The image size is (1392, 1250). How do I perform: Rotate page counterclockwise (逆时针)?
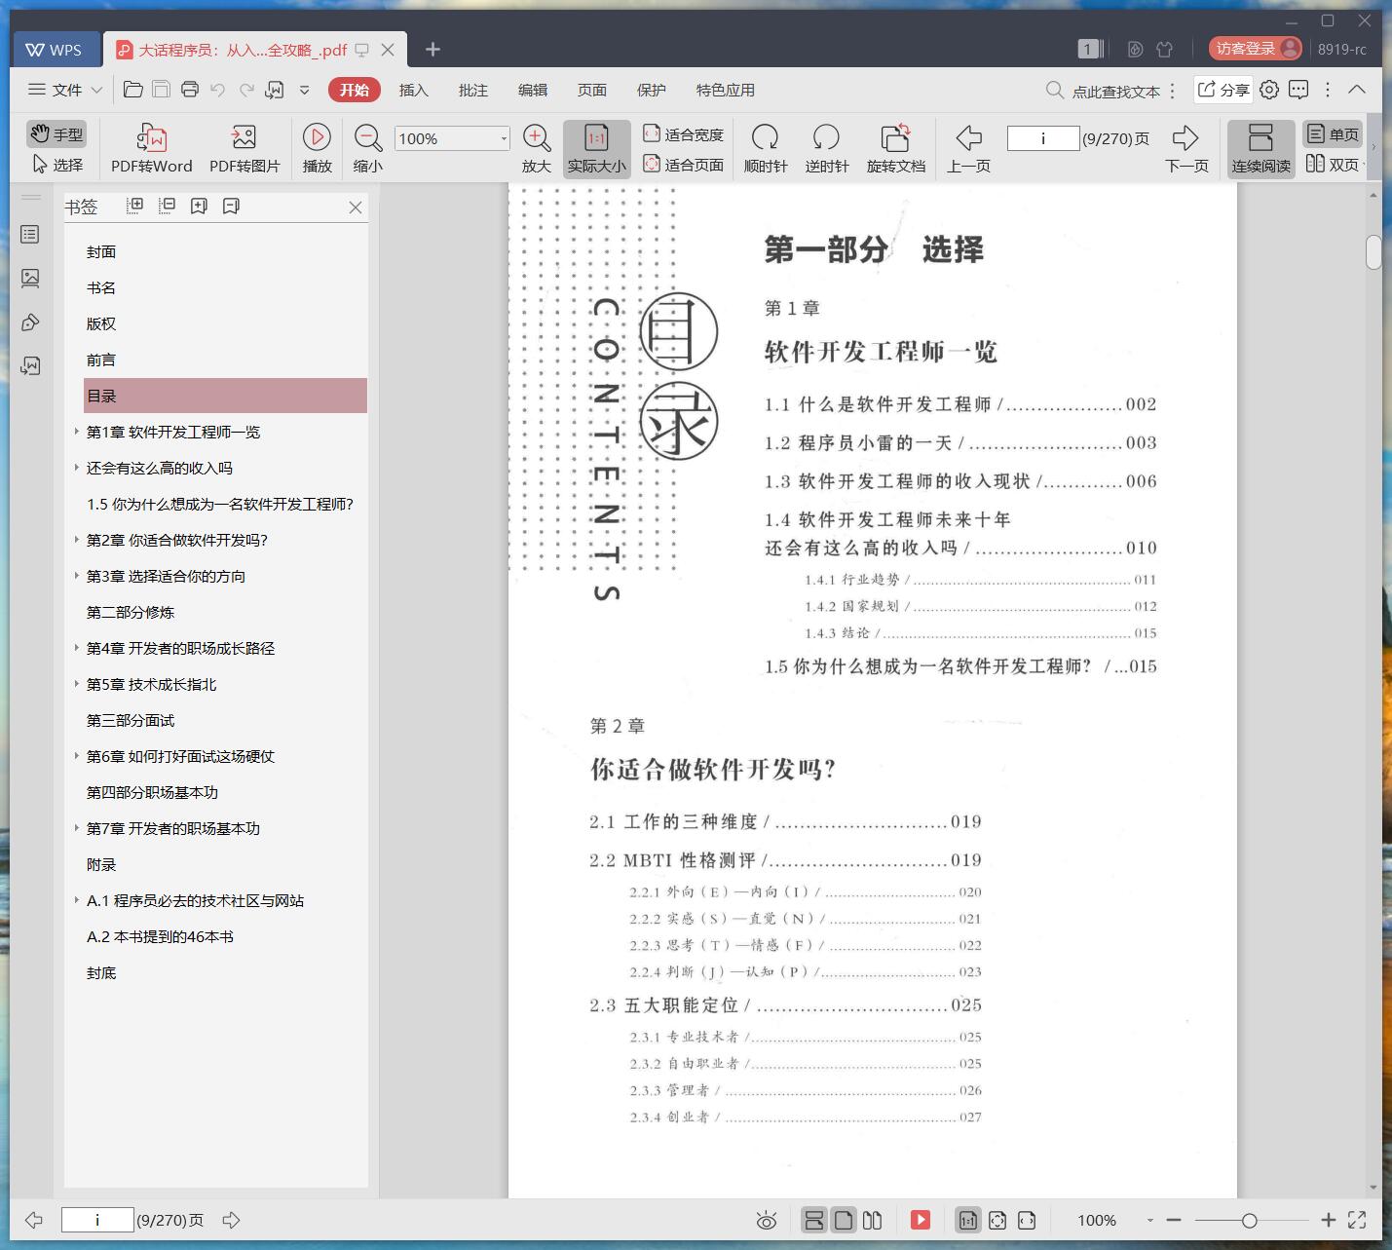coord(826,149)
